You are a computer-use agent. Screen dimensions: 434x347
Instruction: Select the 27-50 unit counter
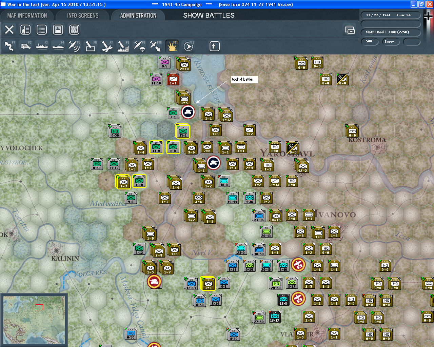259,318
